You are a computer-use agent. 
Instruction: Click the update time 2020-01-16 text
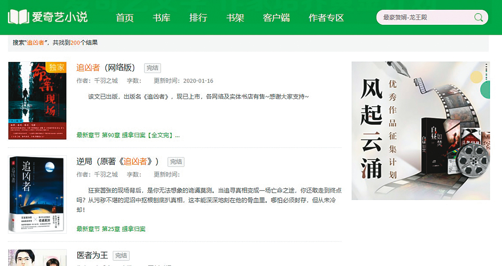tap(198, 81)
